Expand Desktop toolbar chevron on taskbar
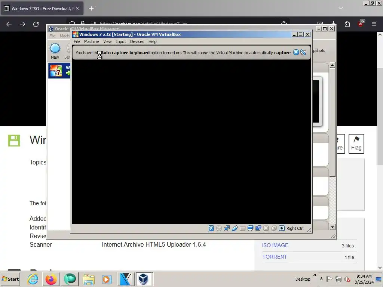Screen dimensions: 383x287 click(x=315, y=275)
